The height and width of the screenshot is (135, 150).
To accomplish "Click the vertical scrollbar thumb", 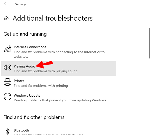I will pyautogui.click(x=149, y=43).
